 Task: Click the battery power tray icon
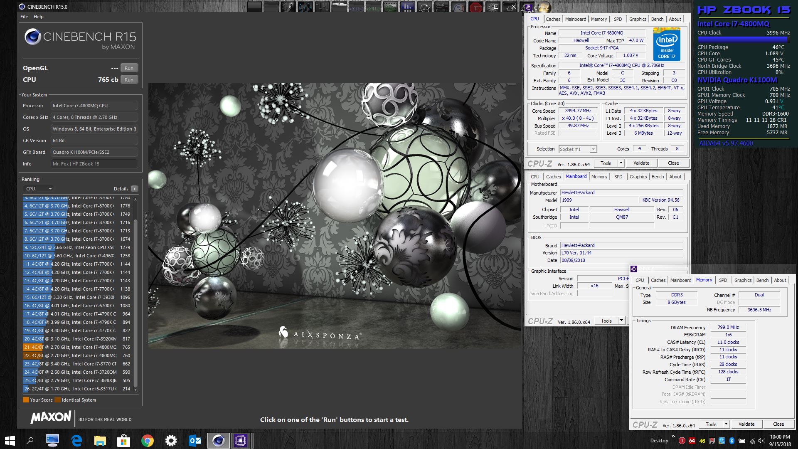tap(742, 441)
